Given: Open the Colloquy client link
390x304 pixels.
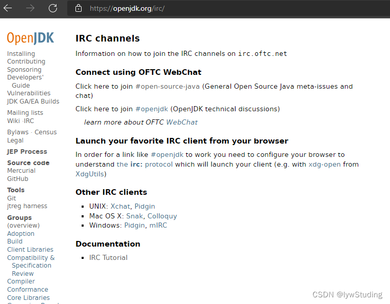Looking at the screenshot, I should pyautogui.click(x=162, y=216).
